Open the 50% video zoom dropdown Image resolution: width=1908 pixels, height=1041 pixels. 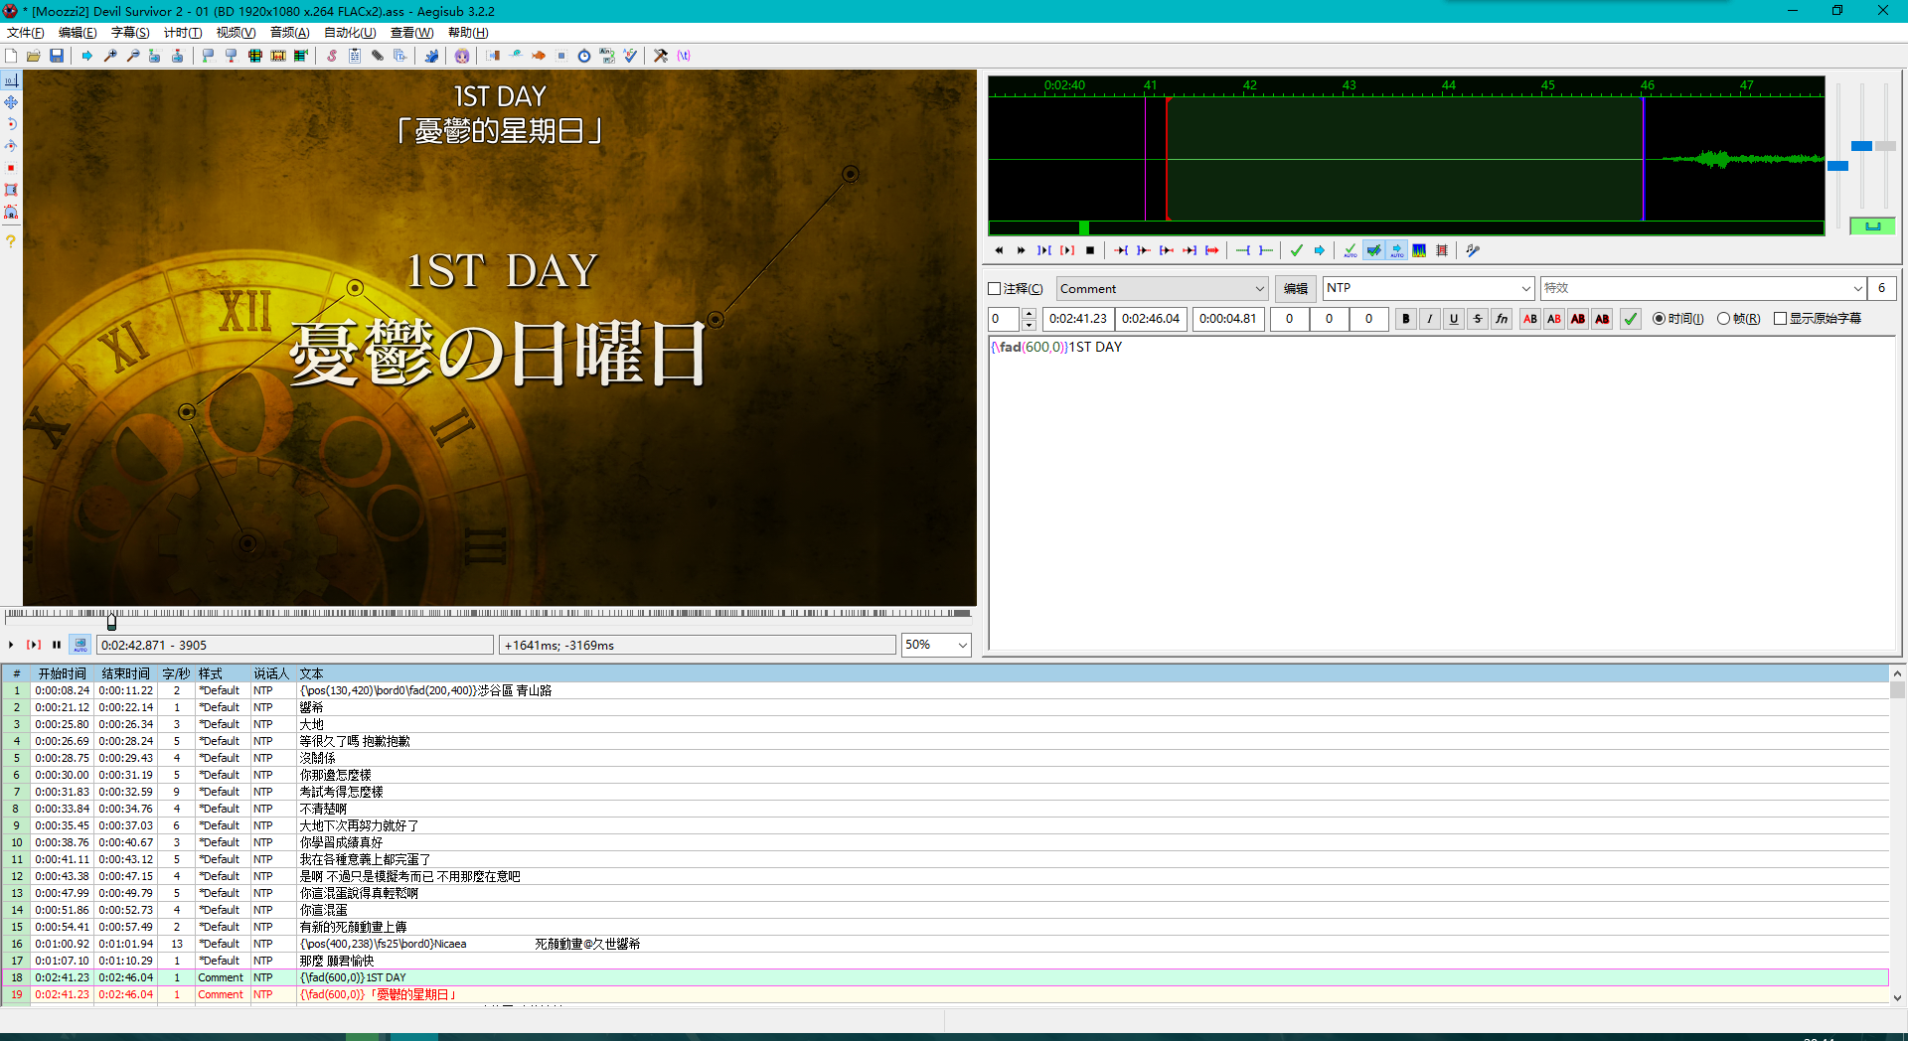935,645
